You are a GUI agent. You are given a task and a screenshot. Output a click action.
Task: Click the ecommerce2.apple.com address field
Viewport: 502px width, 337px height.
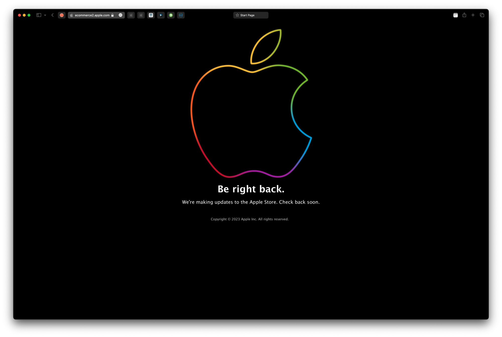pyautogui.click(x=92, y=15)
